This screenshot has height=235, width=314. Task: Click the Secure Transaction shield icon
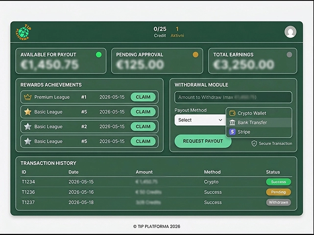pos(254,144)
